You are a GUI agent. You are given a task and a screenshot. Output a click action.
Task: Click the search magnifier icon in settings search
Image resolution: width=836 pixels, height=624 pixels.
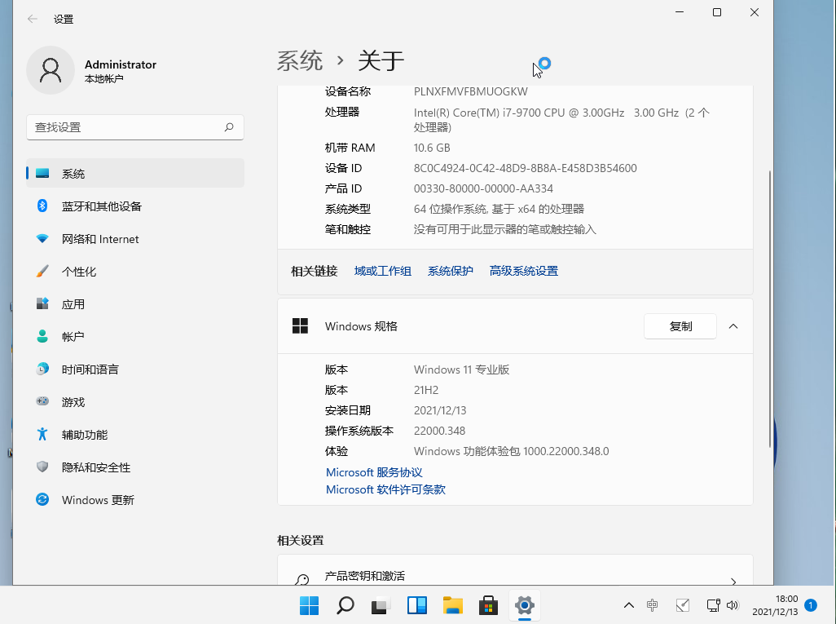[x=229, y=127]
